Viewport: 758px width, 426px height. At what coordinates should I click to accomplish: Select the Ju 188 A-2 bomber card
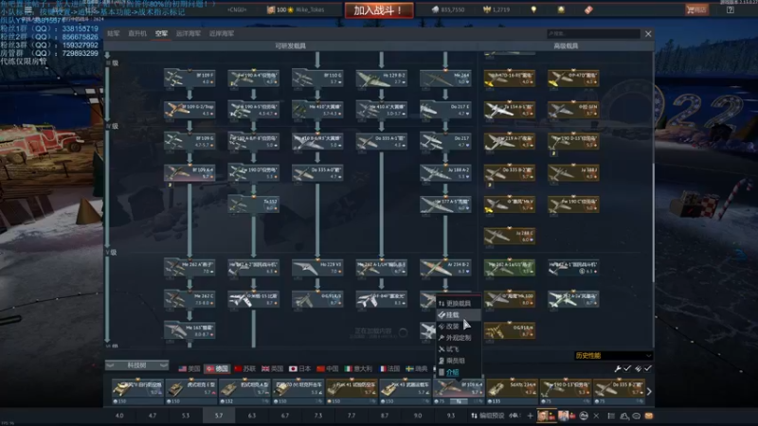pos(445,173)
